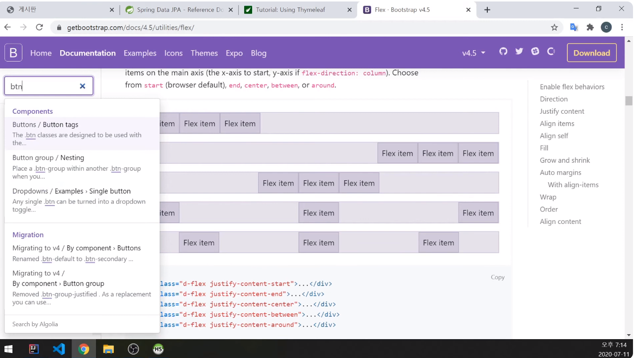Viewport: 634px width, 358px height.
Task: Reload the page with refresh icon
Action: pyautogui.click(x=40, y=27)
